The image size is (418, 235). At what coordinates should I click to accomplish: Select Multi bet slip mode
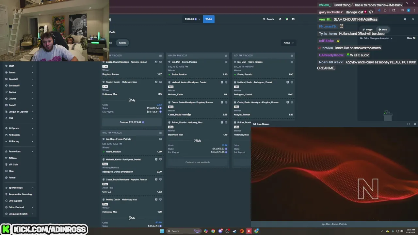(x=383, y=30)
